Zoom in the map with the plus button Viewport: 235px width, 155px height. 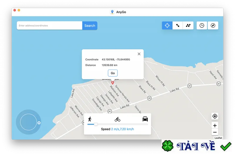click(x=215, y=125)
